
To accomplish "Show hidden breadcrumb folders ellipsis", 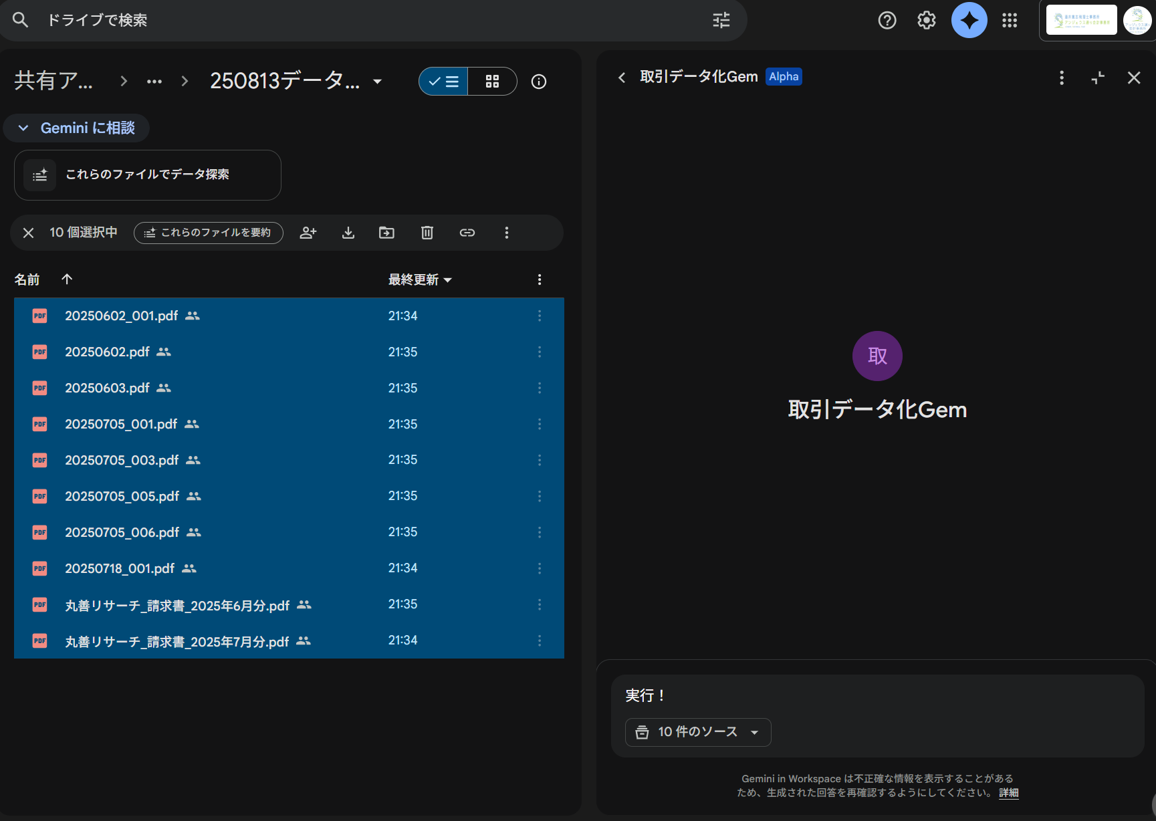I will (x=154, y=82).
